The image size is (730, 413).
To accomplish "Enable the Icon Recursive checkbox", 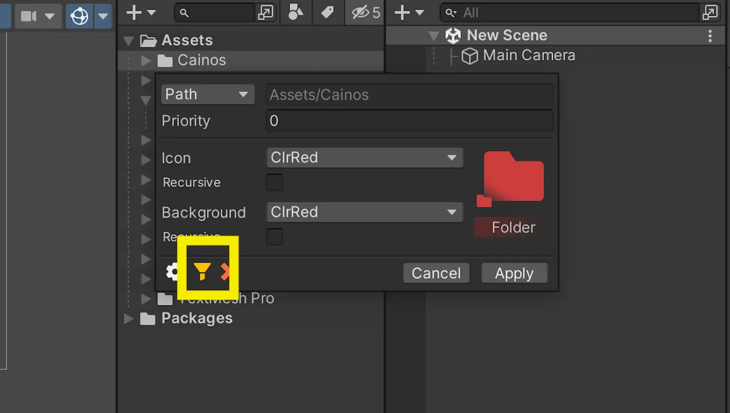I will (274, 182).
